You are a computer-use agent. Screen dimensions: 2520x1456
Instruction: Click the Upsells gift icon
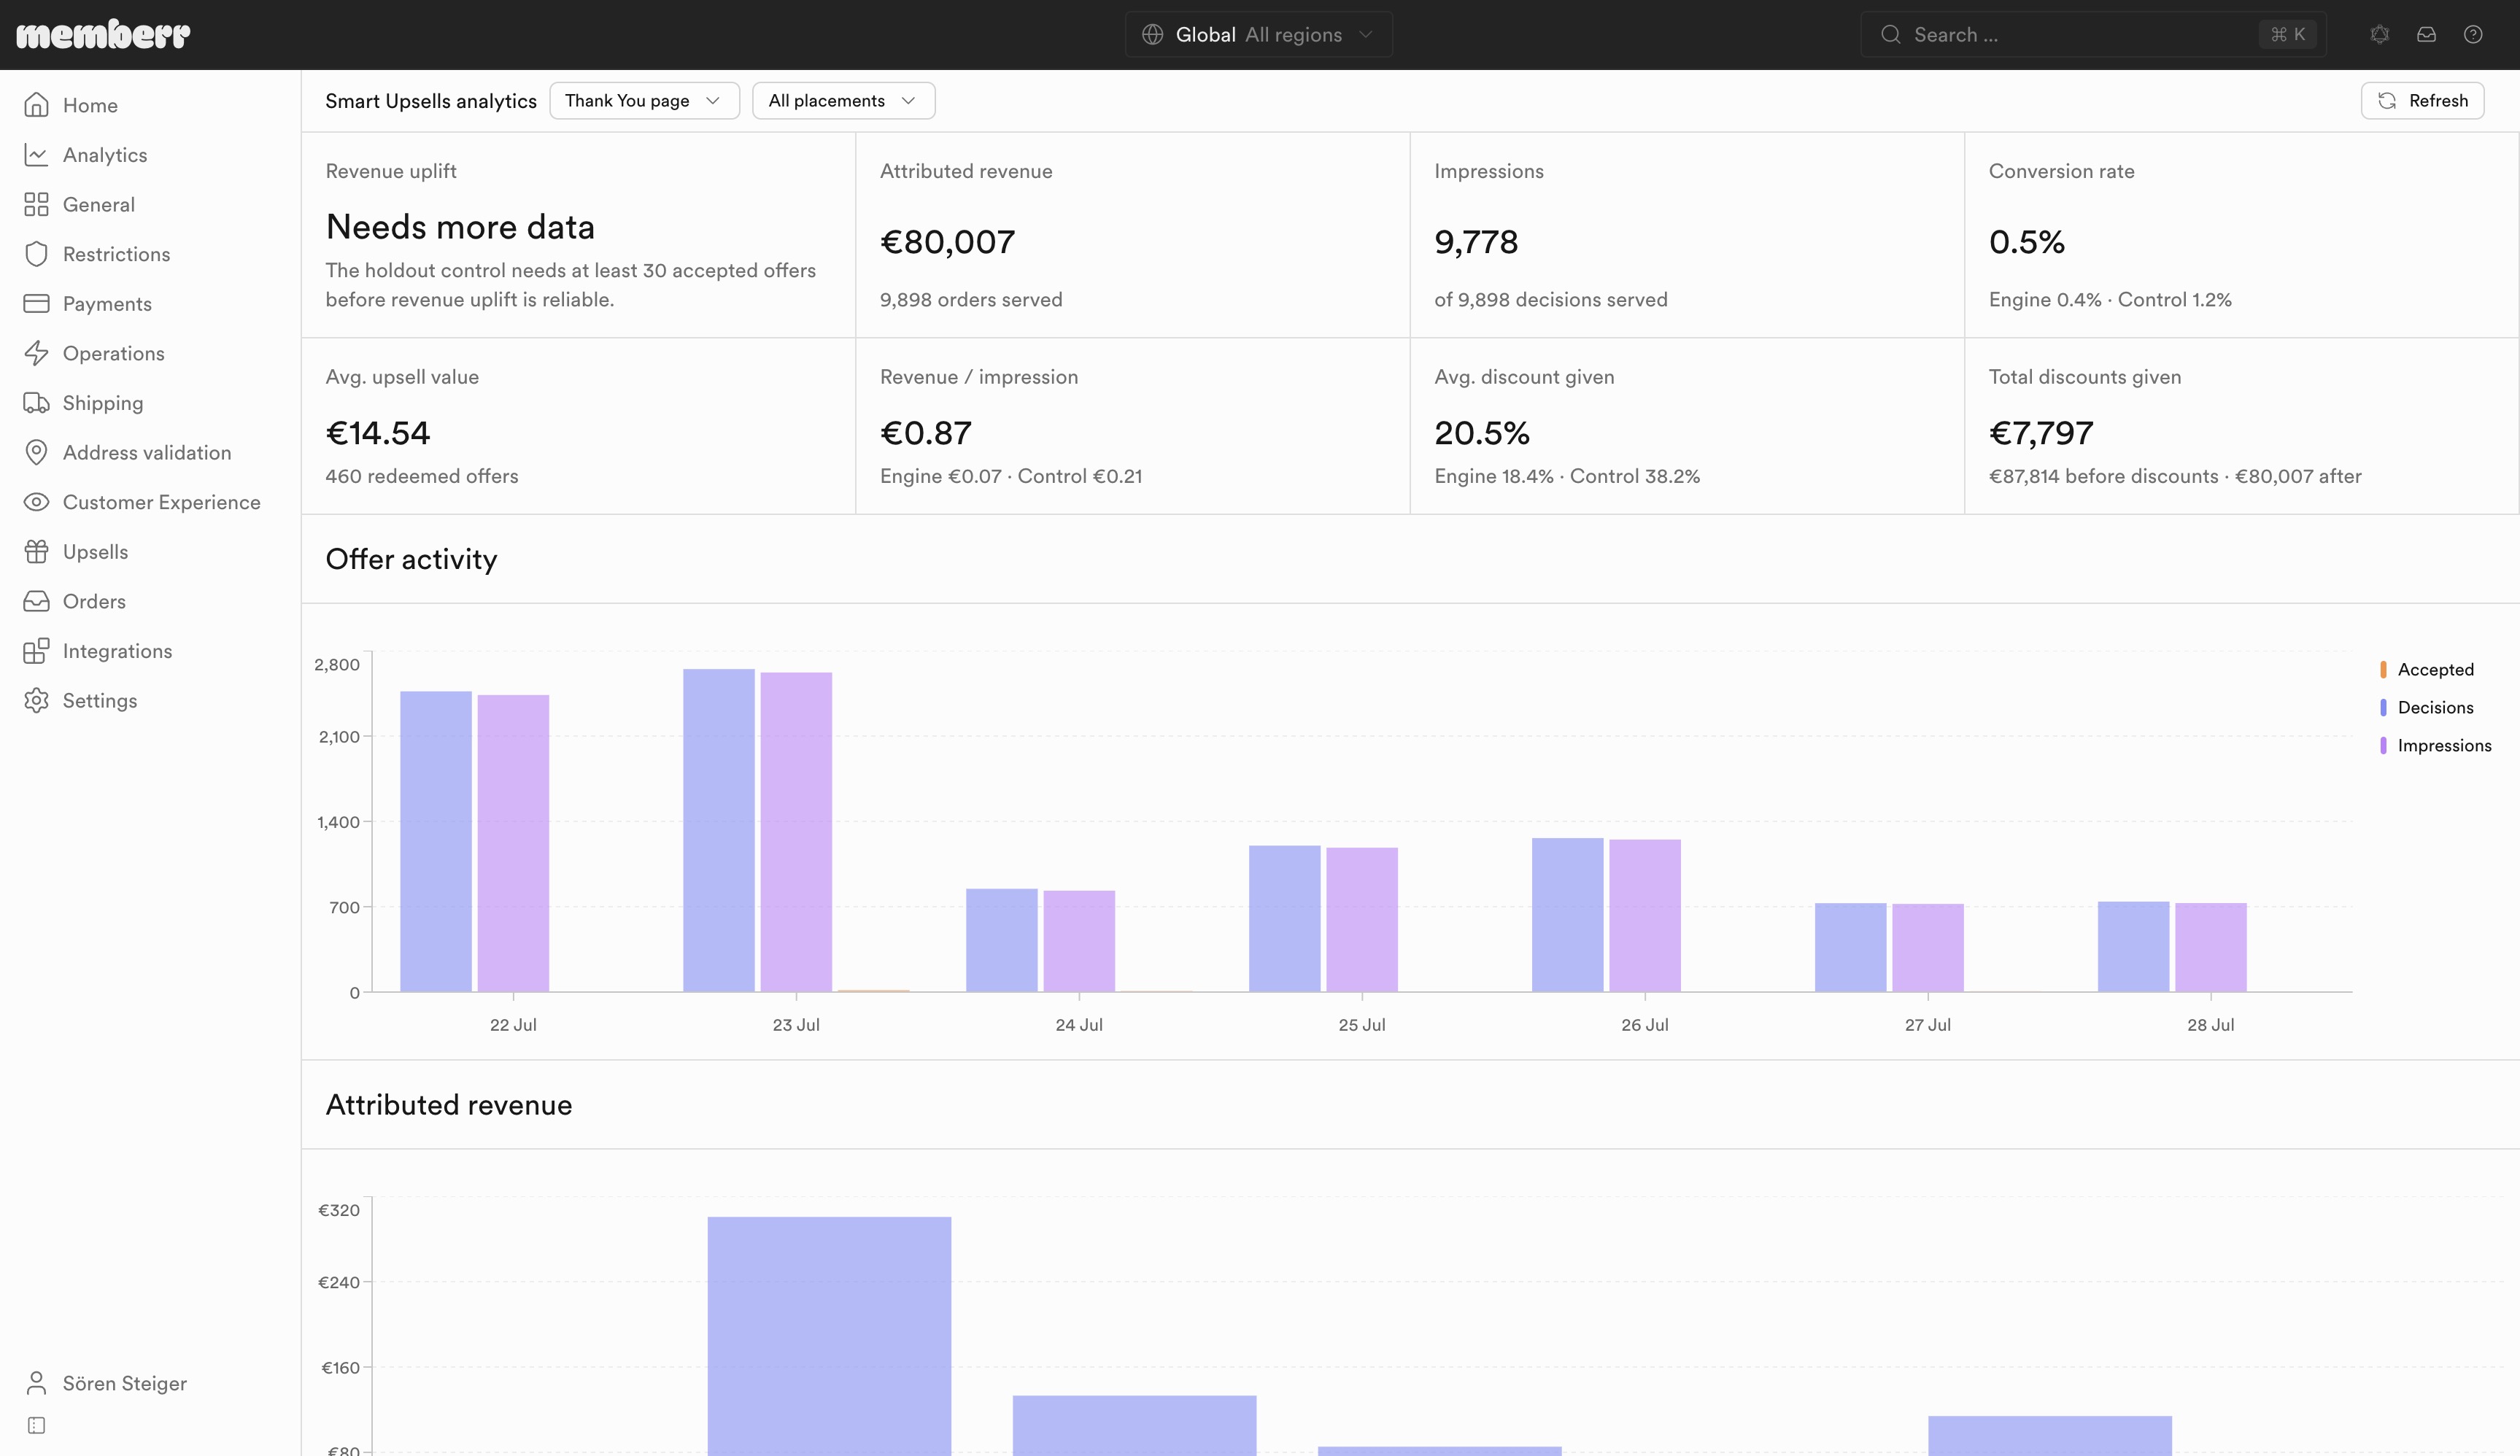(36, 552)
